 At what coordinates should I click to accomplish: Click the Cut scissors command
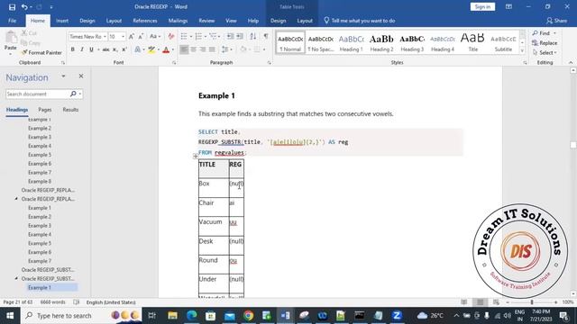tap(29, 33)
